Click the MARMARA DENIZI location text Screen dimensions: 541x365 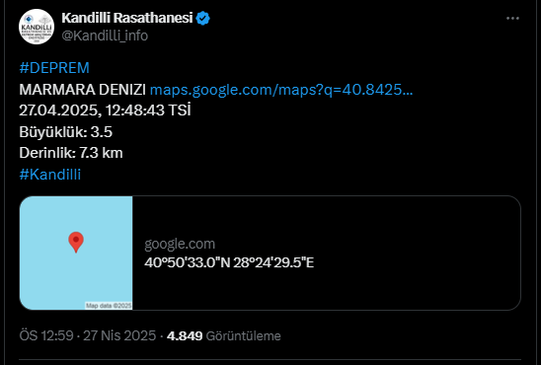[x=83, y=90]
